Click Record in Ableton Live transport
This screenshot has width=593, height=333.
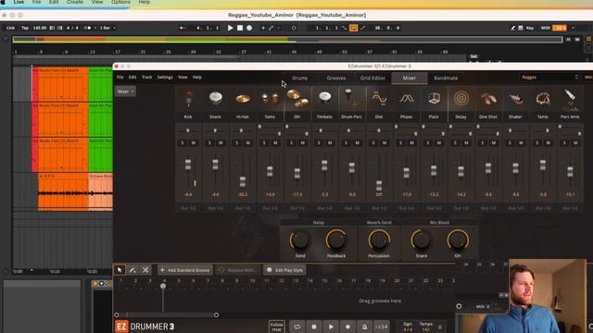249,28
